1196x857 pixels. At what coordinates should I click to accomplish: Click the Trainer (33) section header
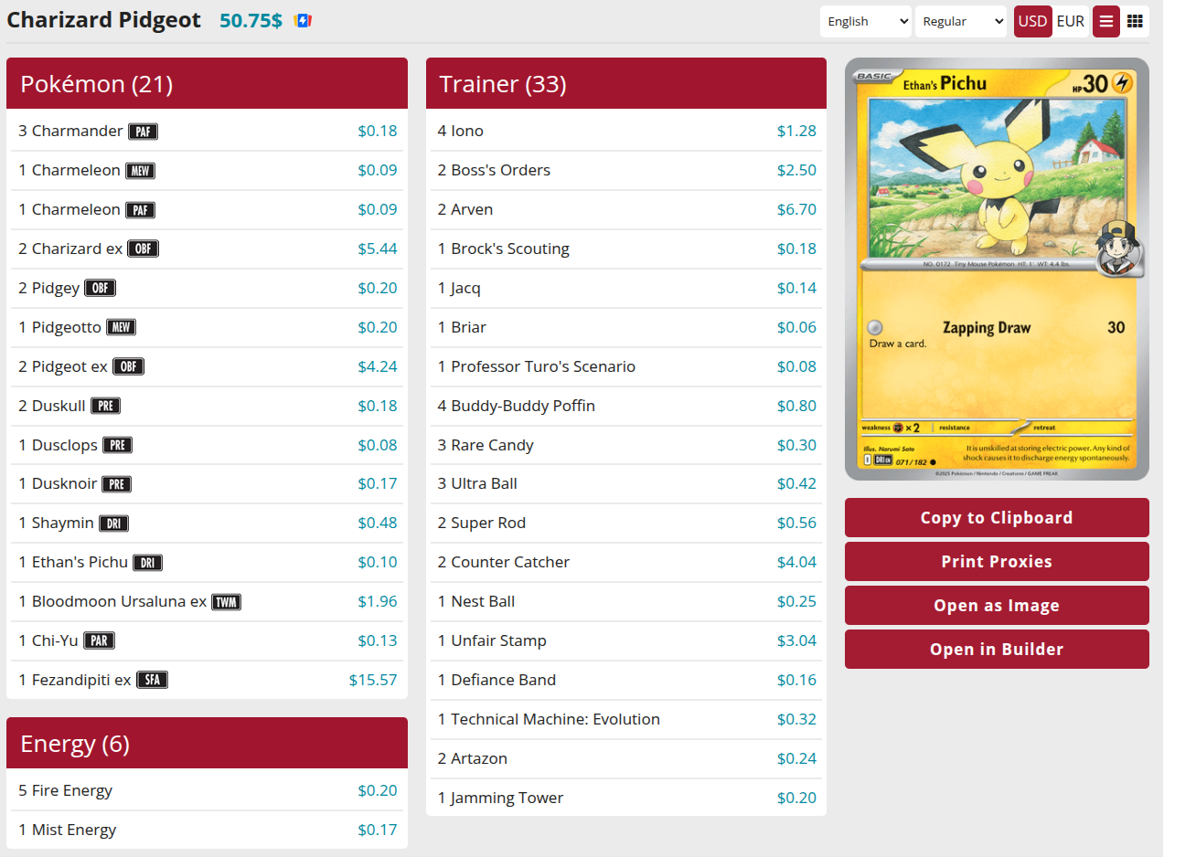pos(626,84)
